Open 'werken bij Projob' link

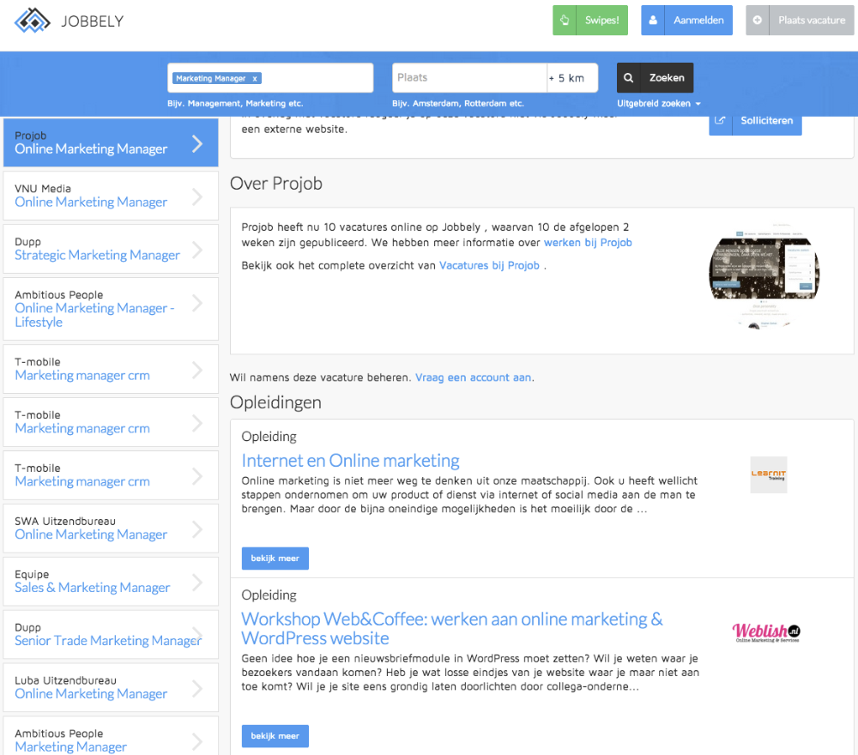coord(588,242)
